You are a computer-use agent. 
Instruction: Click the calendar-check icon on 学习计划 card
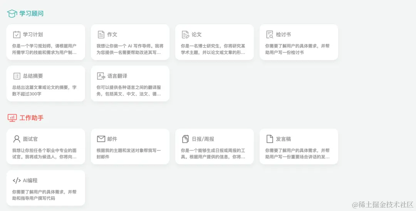tap(17, 34)
